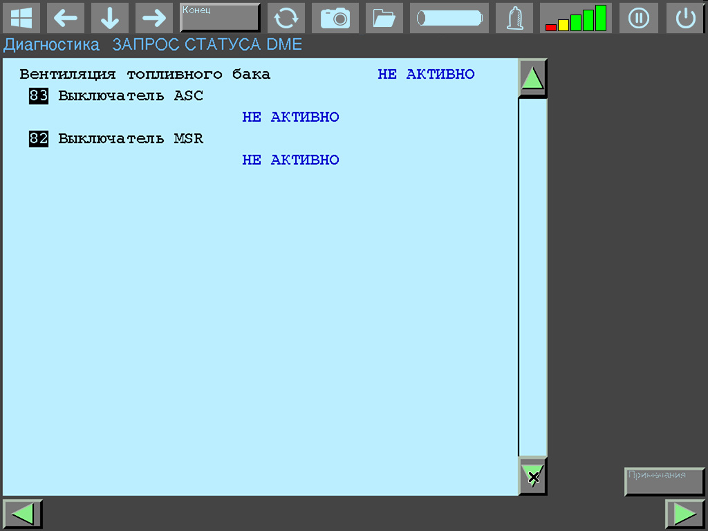The height and width of the screenshot is (531, 708).
Task: Go back using the green back arrow
Action: point(23,514)
